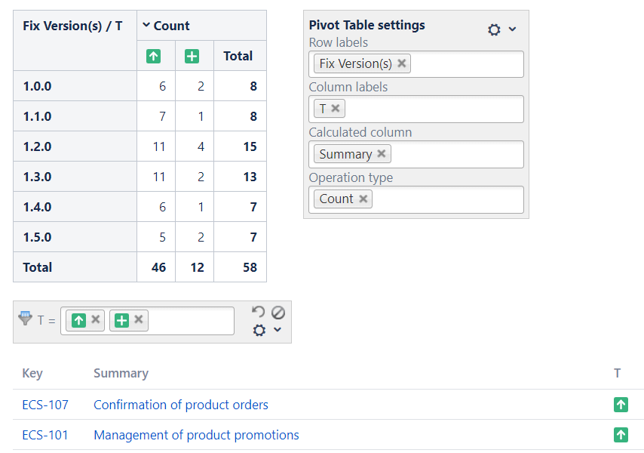Open the ECS-107 issue key link
This screenshot has width=644, height=453.
pyautogui.click(x=45, y=405)
